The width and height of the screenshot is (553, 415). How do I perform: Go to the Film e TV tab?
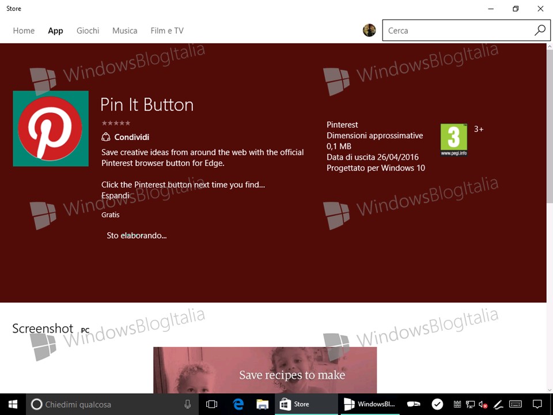167,31
